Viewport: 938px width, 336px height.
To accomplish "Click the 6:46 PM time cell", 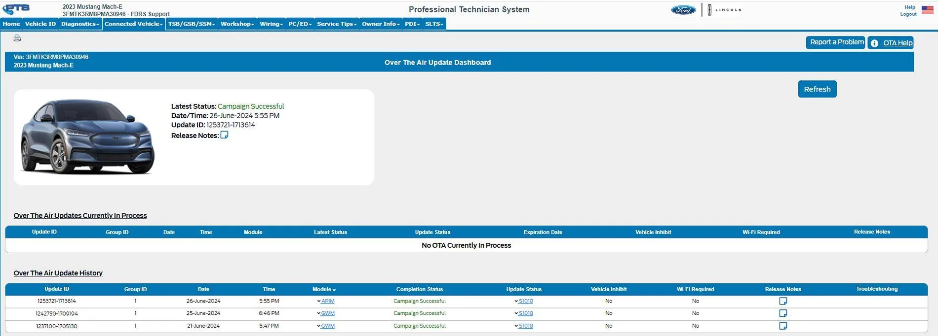I will 269,313.
